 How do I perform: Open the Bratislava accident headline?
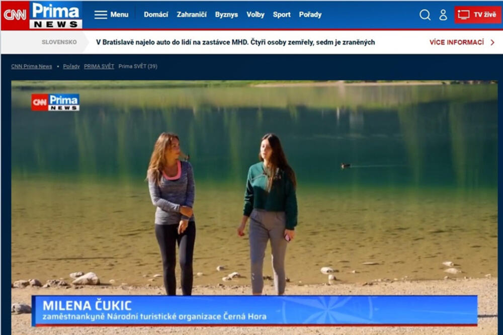pyautogui.click(x=235, y=42)
